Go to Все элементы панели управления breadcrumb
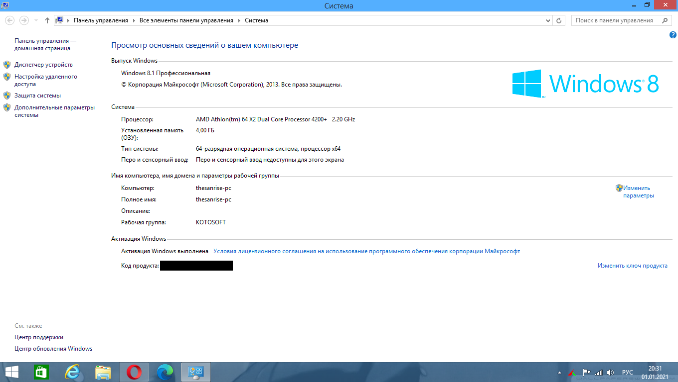Viewport: 678px width, 382px height. click(186, 20)
